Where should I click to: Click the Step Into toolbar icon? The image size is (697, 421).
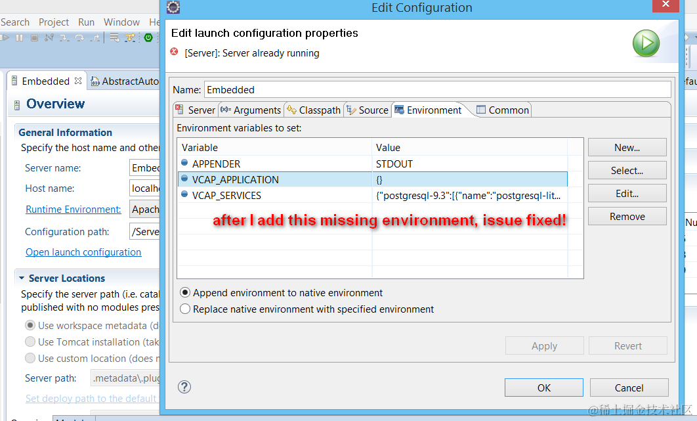pos(64,38)
